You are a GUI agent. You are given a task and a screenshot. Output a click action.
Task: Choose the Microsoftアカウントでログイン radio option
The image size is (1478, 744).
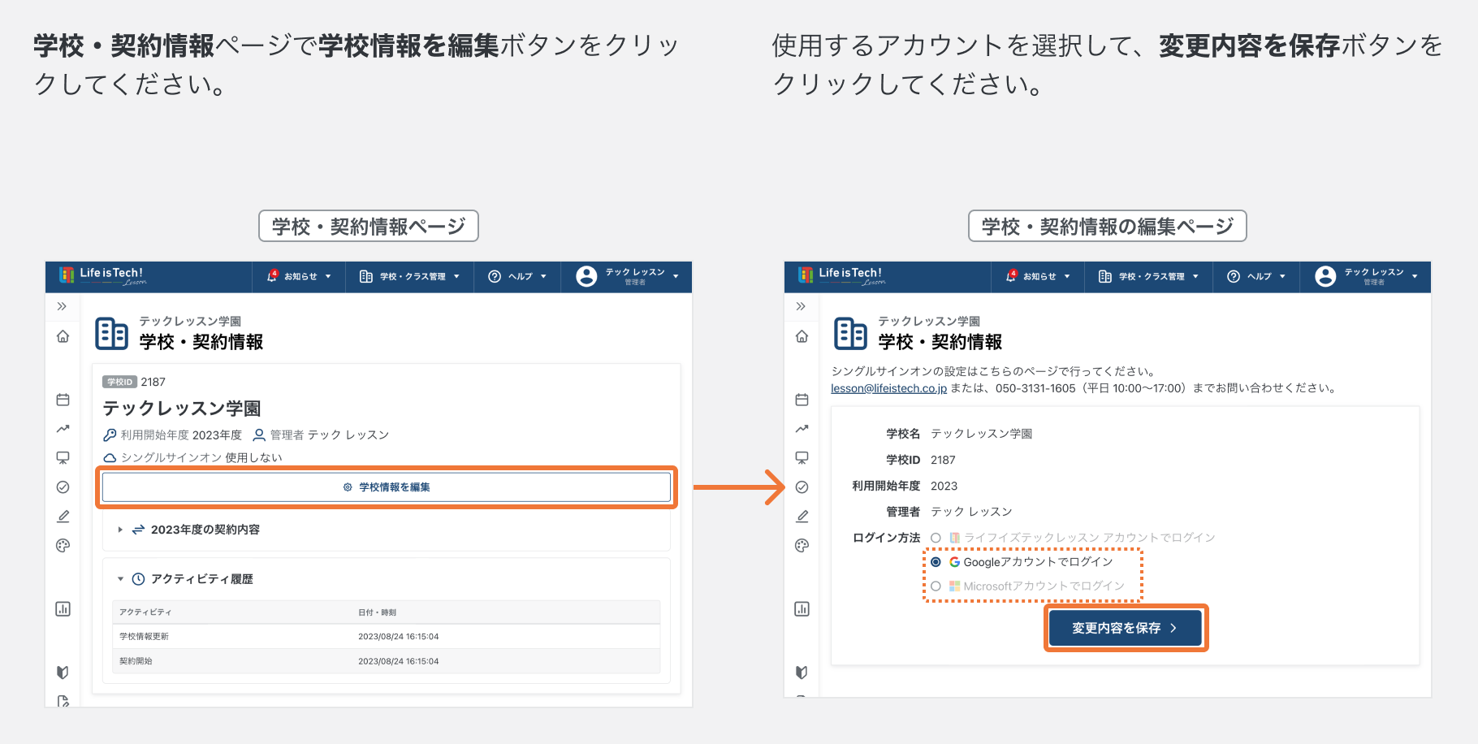coord(936,586)
